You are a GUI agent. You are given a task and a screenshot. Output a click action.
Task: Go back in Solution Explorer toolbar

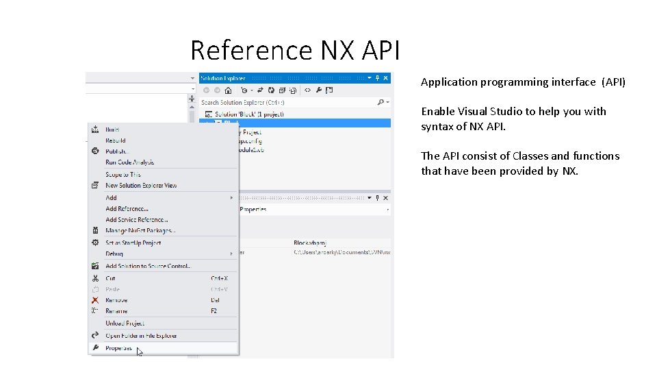point(206,90)
